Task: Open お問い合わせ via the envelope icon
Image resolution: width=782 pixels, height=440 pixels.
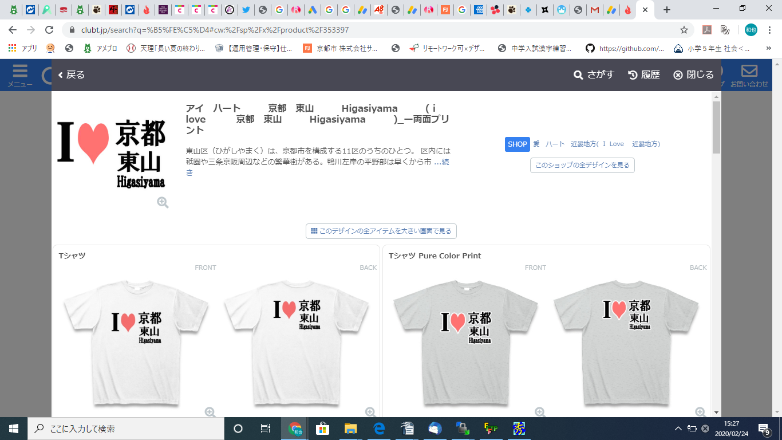Action: coord(750,70)
